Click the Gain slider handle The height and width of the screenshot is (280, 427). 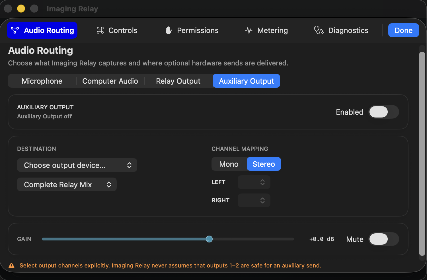point(209,239)
